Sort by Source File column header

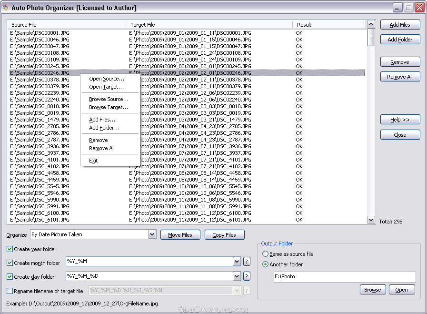[67, 24]
